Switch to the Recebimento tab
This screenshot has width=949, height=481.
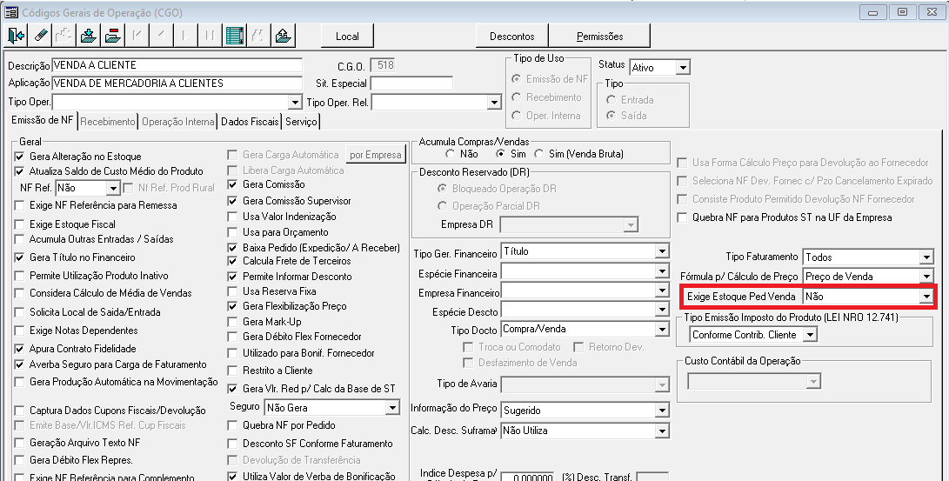(108, 122)
